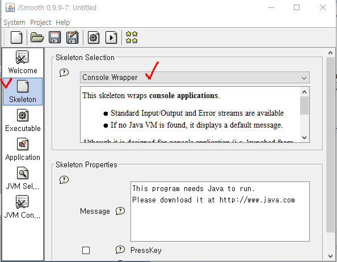Screen dimensions: 337x262
Task: Open the Application sidebar section
Action: (23, 150)
